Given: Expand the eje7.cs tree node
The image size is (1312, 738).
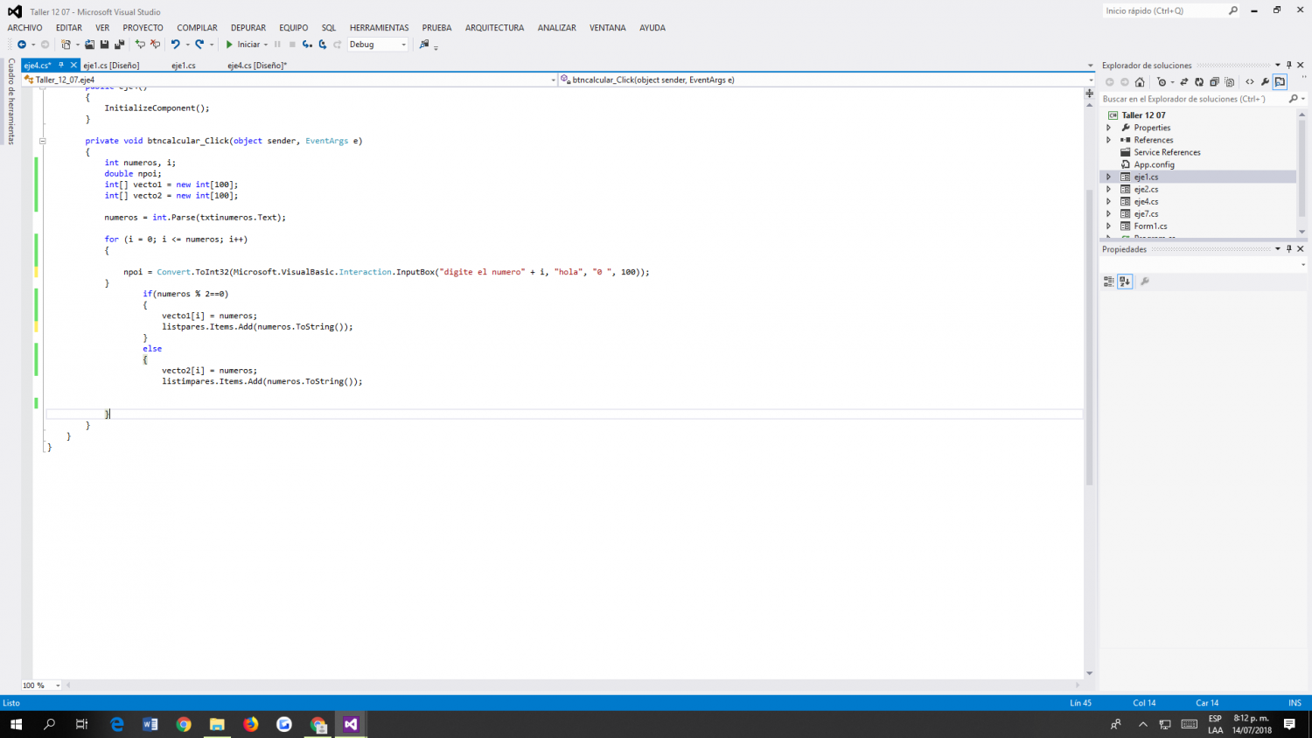Looking at the screenshot, I should tap(1109, 213).
